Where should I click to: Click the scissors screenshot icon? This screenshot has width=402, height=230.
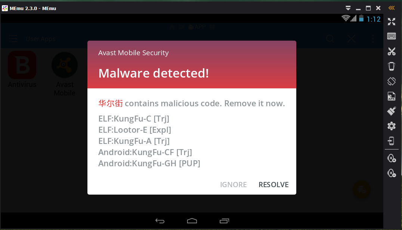pos(392,51)
